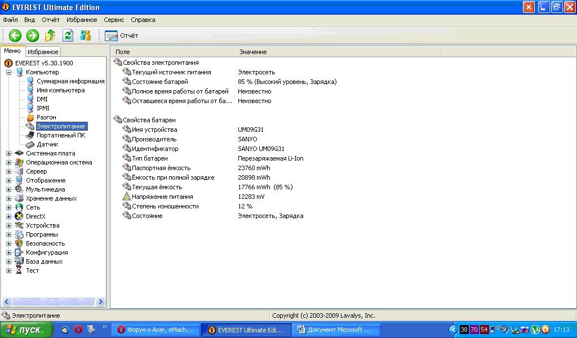Image resolution: width=577 pixels, height=338 pixels.
Task: Select Суммарная информация tree item
Action: (70, 81)
